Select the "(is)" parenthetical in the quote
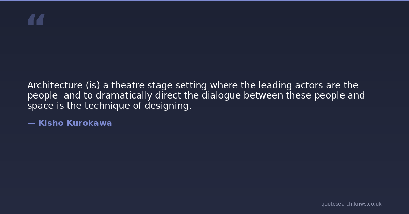 click(x=93, y=85)
